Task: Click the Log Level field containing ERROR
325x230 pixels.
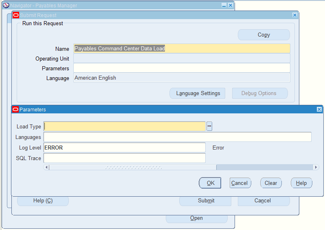Action: 125,148
